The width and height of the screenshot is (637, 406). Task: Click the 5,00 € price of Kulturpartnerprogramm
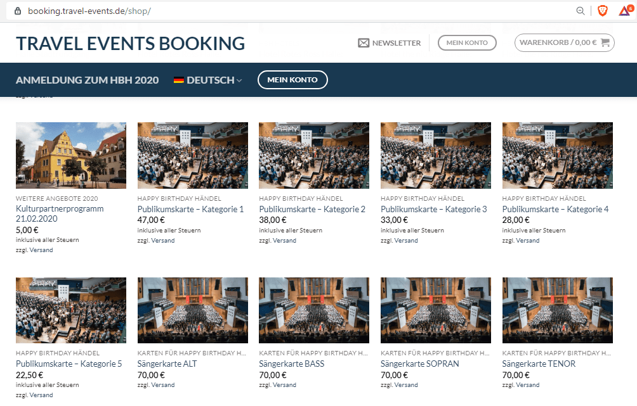coord(27,230)
